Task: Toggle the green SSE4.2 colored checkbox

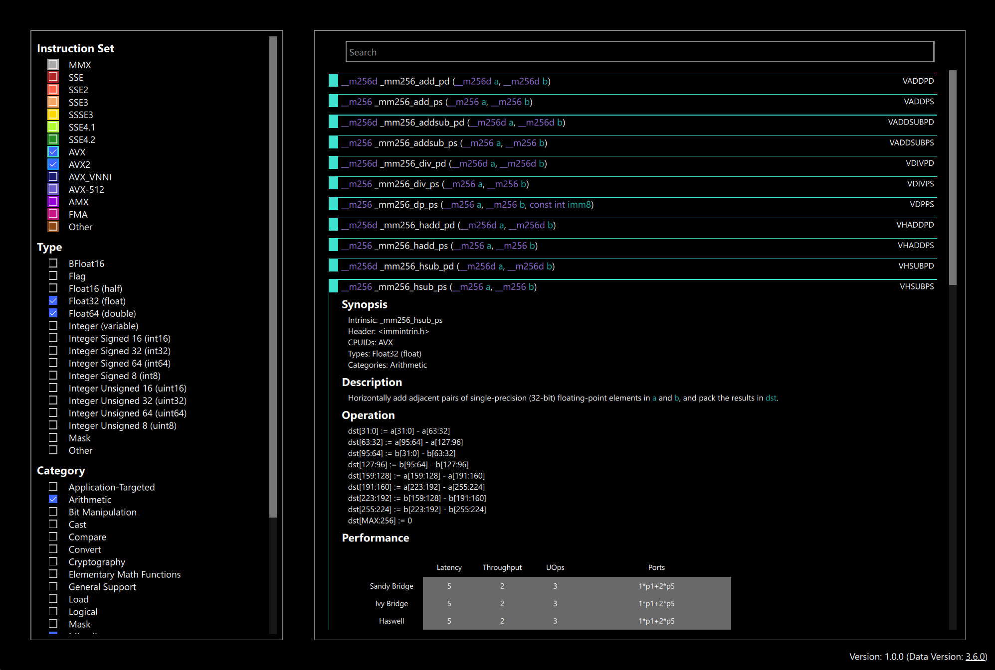Action: [x=53, y=139]
